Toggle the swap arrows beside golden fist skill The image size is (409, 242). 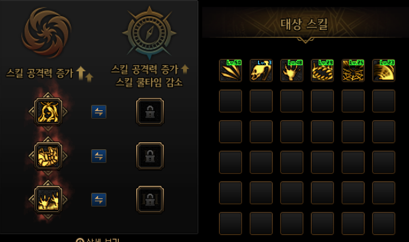coord(99,156)
